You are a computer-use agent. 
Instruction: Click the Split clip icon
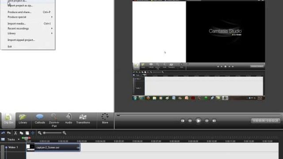pos(33,133)
